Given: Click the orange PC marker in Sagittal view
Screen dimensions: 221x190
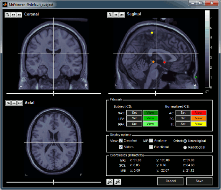Looking at the screenshot, I should (153, 62).
